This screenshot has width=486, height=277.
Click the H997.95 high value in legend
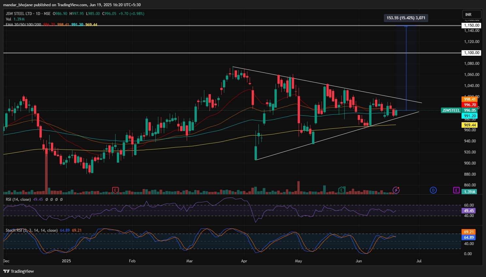pos(76,14)
